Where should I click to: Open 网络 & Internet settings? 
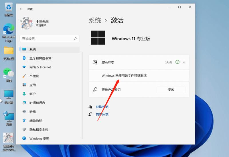click(50, 67)
